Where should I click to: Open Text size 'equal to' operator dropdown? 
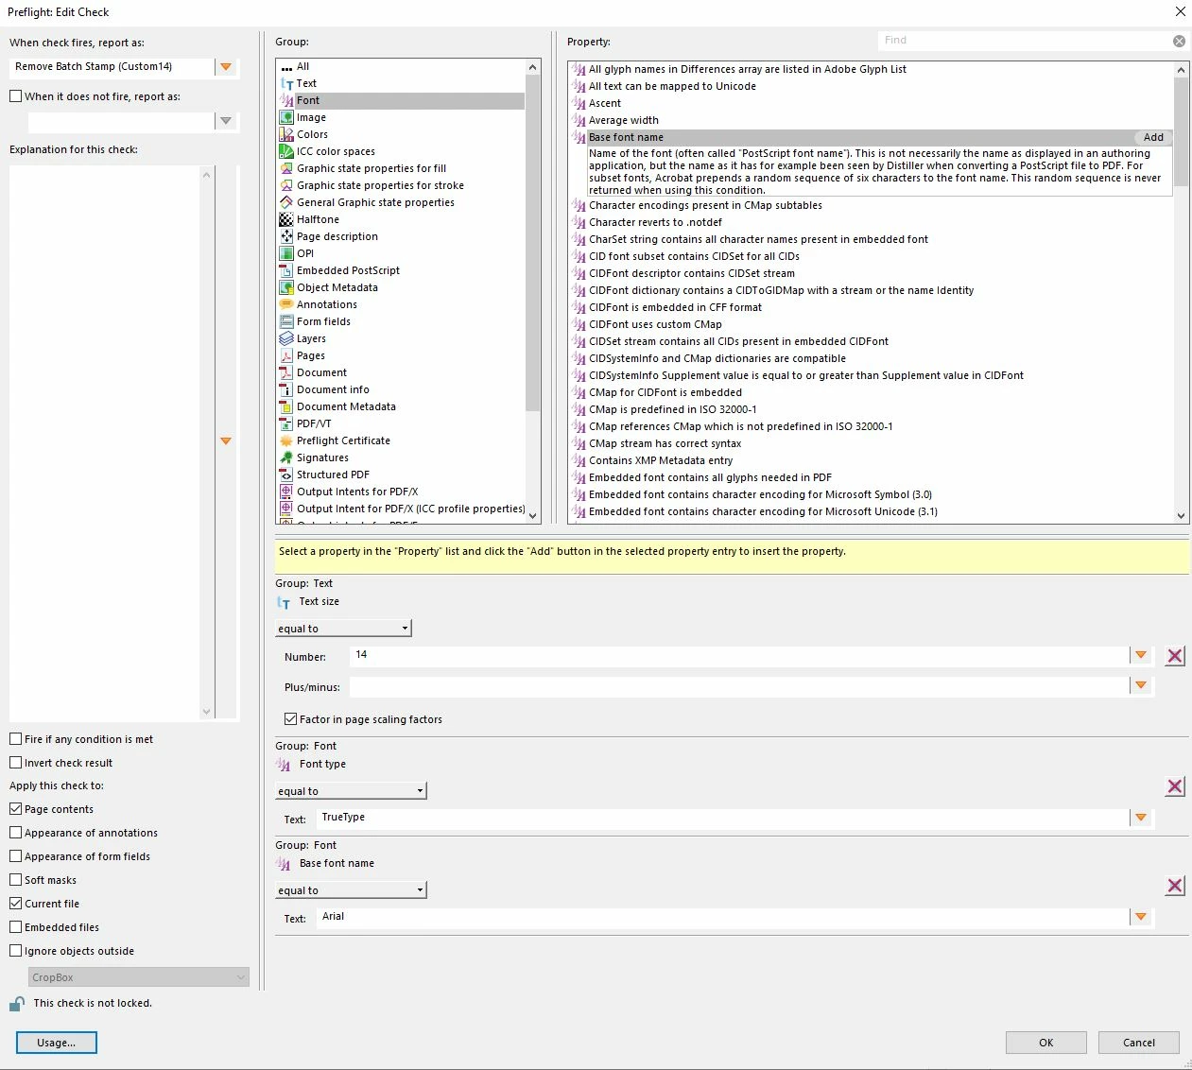pyautogui.click(x=344, y=629)
